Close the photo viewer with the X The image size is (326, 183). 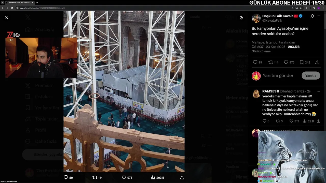click(7, 18)
